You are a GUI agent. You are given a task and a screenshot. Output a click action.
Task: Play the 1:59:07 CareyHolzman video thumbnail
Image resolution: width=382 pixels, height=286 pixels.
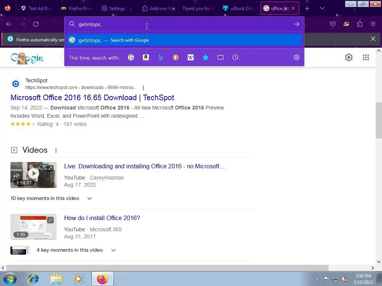[x=34, y=175]
